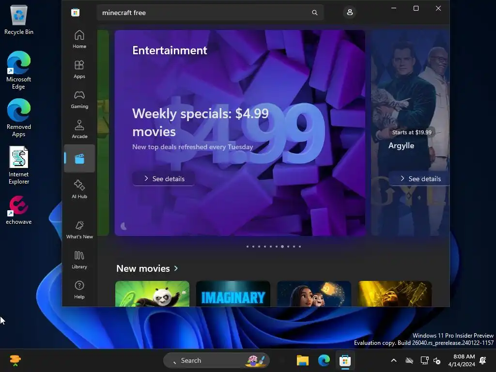Image resolution: width=496 pixels, height=372 pixels.
Task: Select echowave desktop shortcut
Action: tap(19, 210)
